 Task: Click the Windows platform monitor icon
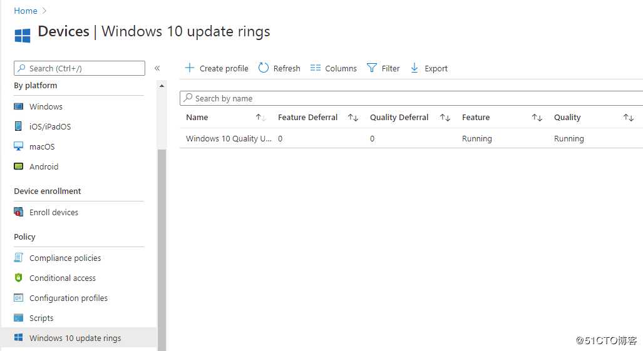[18, 106]
